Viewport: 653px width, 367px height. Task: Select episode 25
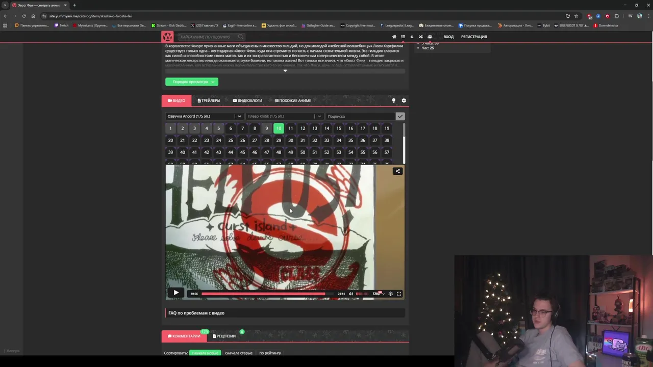tap(231, 140)
